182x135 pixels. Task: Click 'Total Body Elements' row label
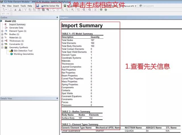click(71, 46)
